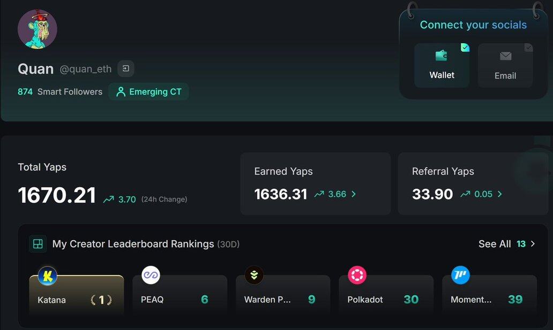Click the Polkadot logo icon
This screenshot has height=330, width=553.
click(357, 275)
